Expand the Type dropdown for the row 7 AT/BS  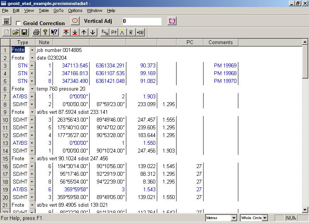pos(32,97)
